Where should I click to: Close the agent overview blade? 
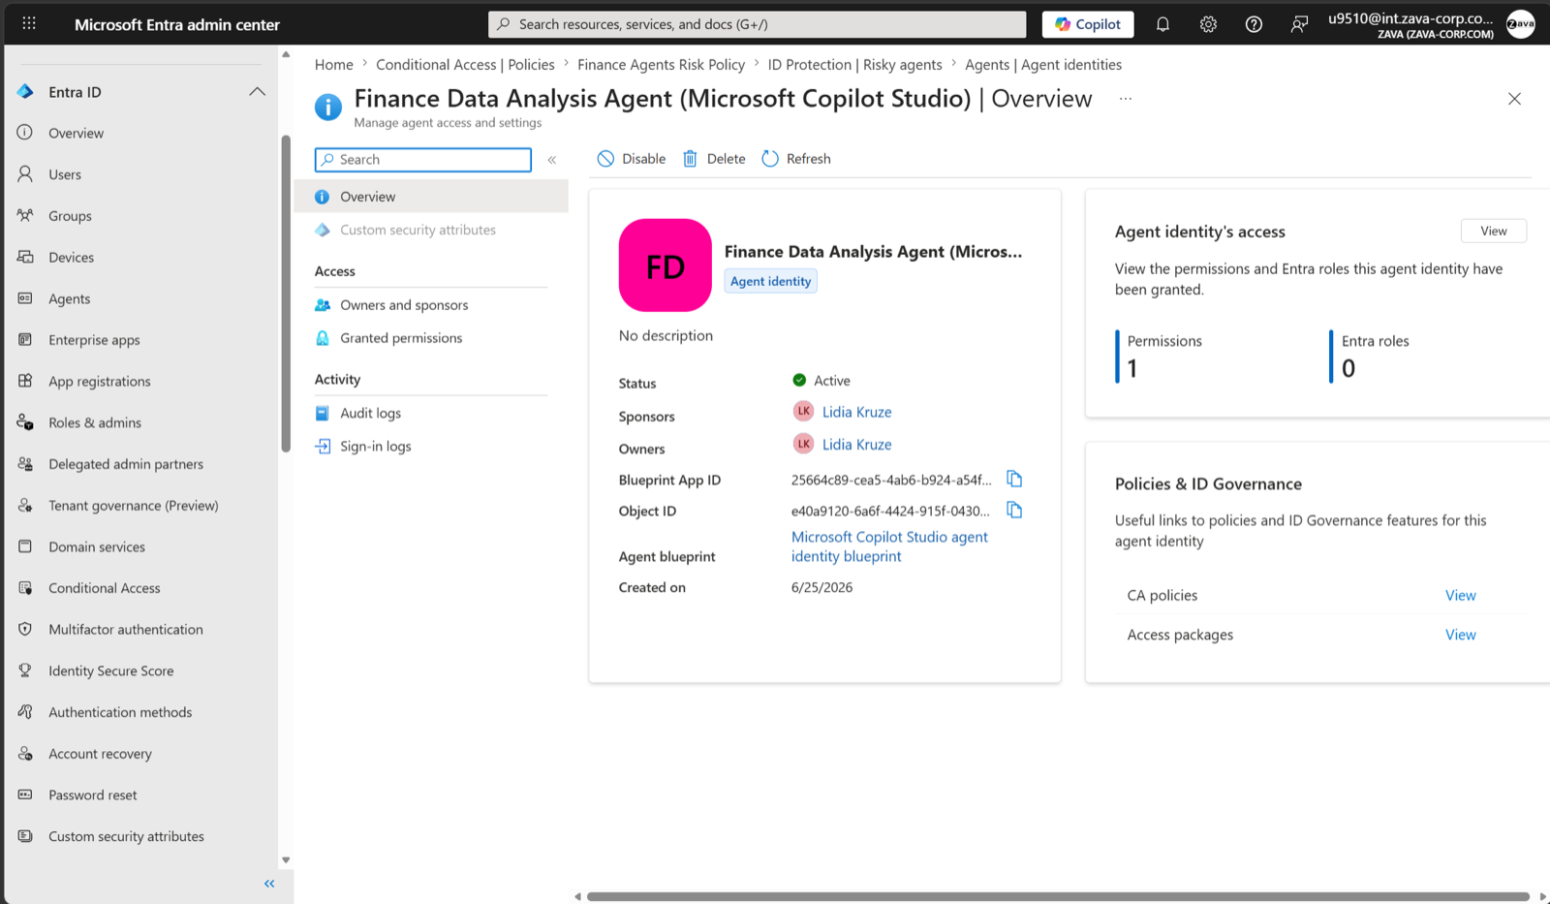point(1514,99)
